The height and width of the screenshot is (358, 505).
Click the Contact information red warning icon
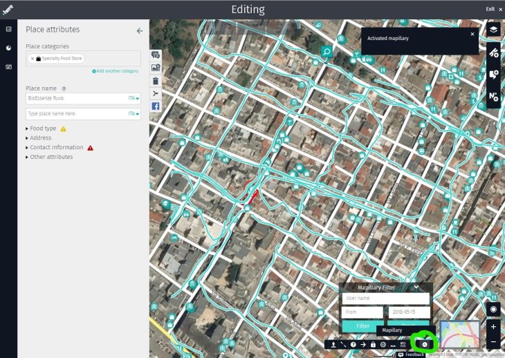(91, 148)
